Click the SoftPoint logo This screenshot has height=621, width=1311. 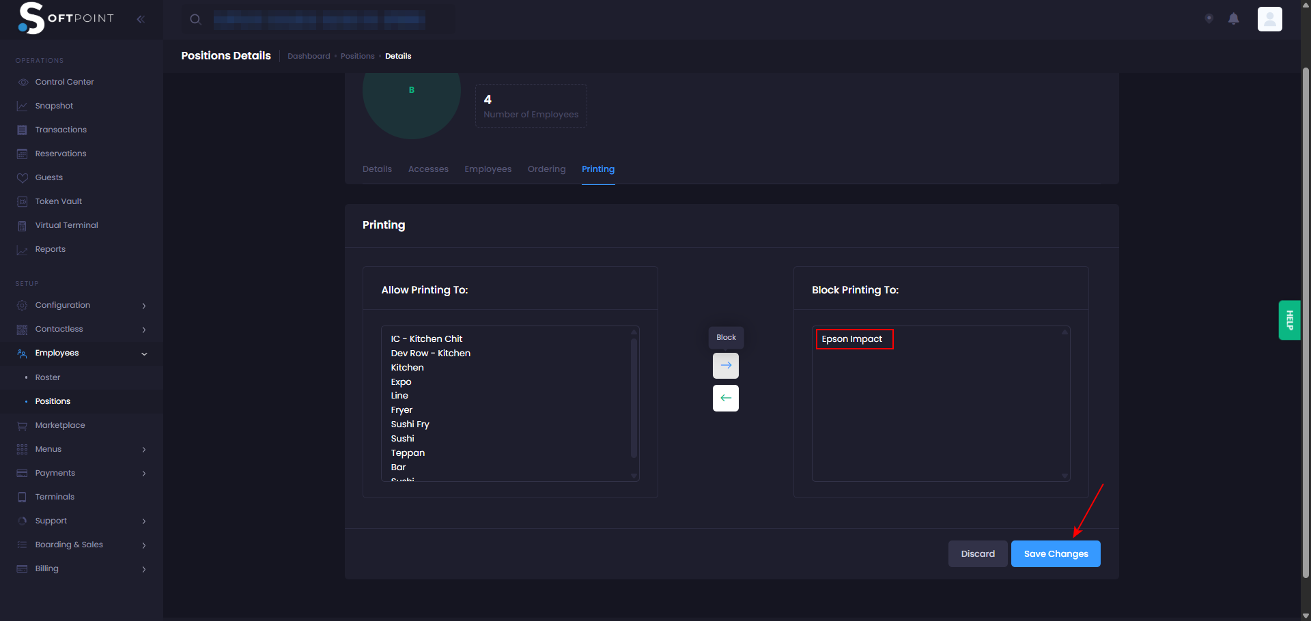pyautogui.click(x=66, y=18)
